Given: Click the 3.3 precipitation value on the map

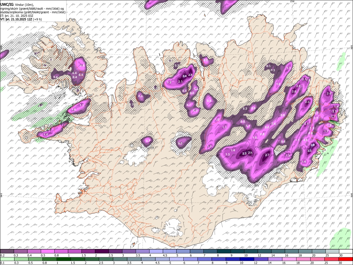Looking at the screenshot, I should click(309, 151).
